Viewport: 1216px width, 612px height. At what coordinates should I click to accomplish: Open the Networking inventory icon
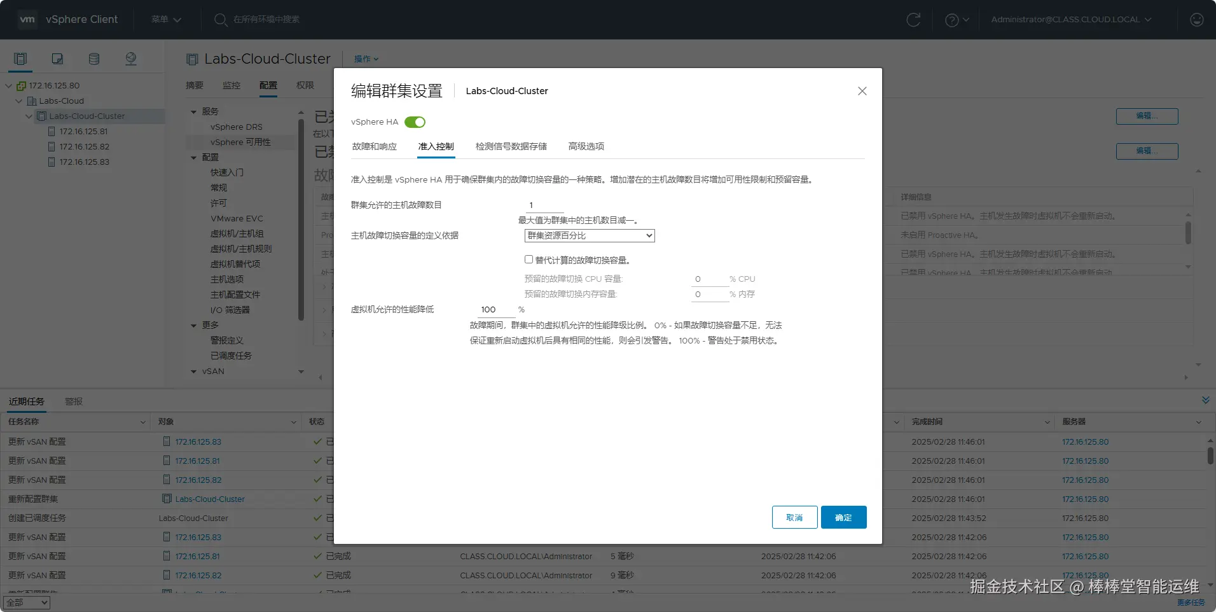131,59
